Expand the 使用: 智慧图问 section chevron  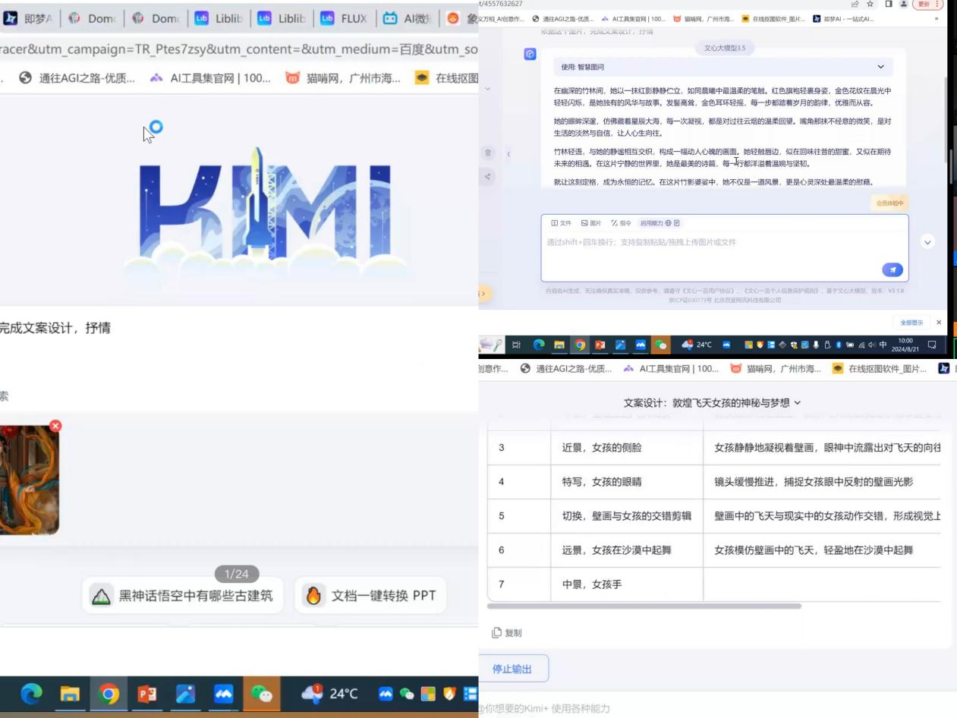click(880, 67)
